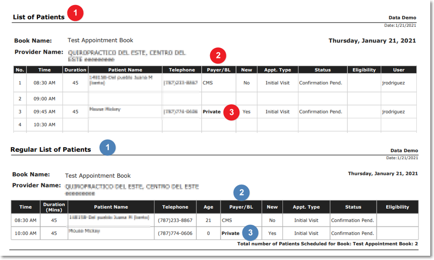Click the total number of patients scheduled text
Screen dimensions: 434x260
click(327, 243)
